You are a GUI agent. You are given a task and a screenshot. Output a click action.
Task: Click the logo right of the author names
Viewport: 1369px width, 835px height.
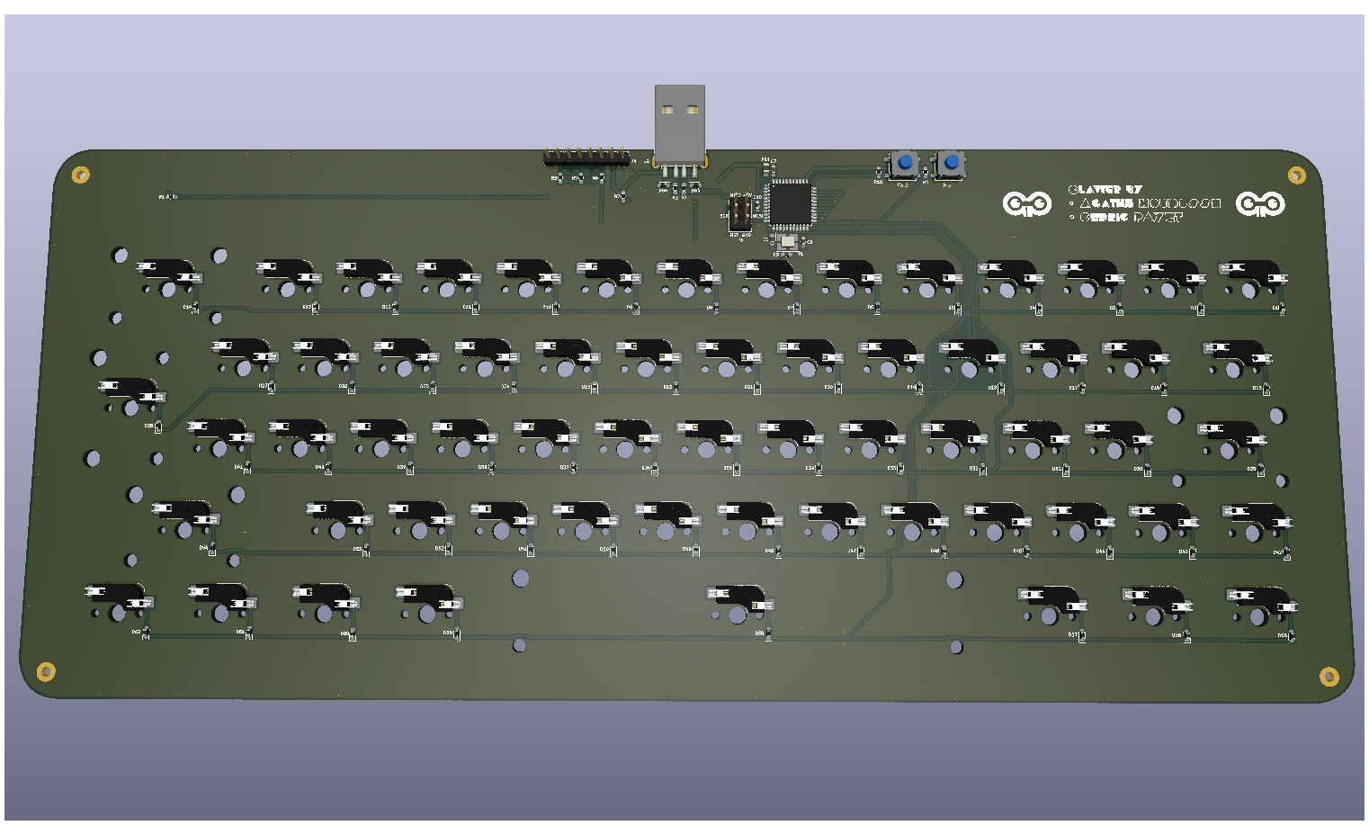pyautogui.click(x=1259, y=204)
